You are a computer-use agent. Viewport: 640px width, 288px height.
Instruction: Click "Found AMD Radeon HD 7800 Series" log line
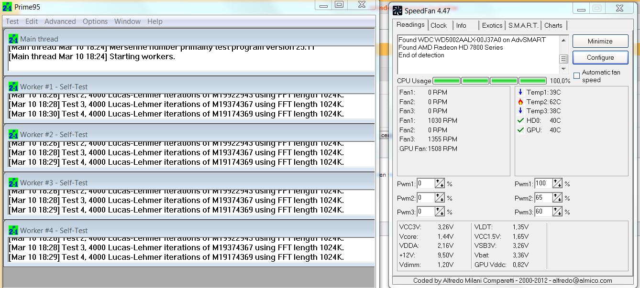point(451,47)
